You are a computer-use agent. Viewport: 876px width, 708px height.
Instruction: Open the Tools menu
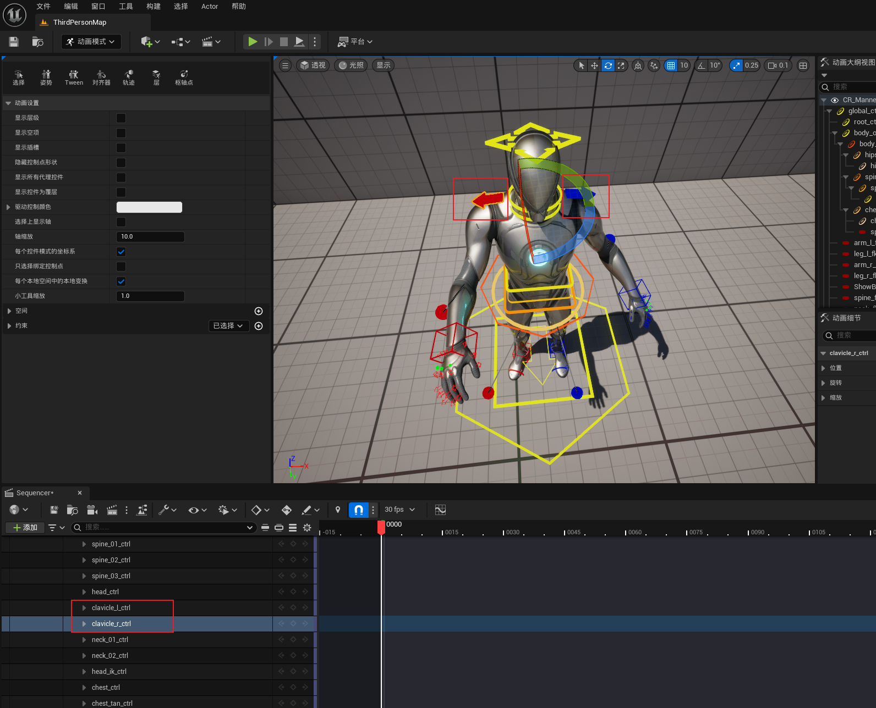click(126, 7)
